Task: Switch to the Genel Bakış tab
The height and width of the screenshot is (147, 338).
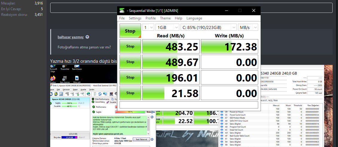Action: click(x=98, y=102)
